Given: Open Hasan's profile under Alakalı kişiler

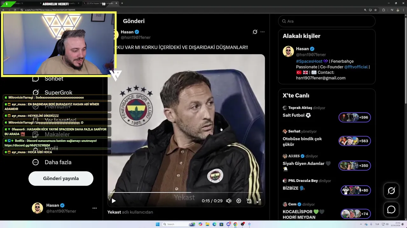Looking at the screenshot, I should (302, 49).
